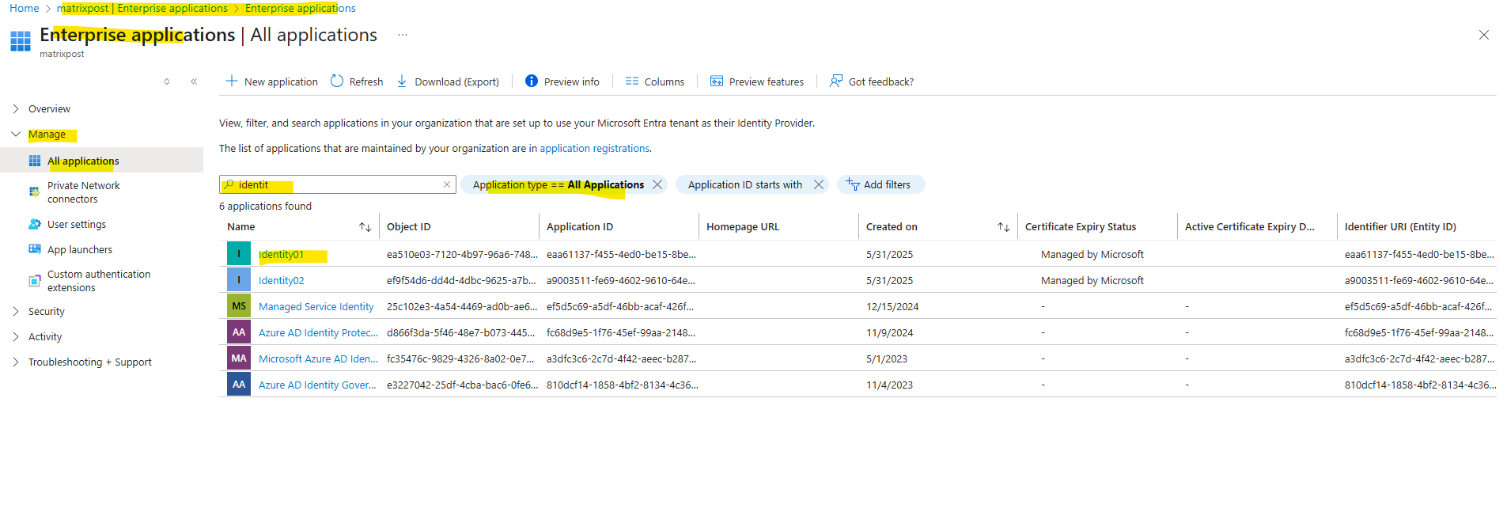
Task: Click into the search box containing identit
Action: tap(338, 184)
